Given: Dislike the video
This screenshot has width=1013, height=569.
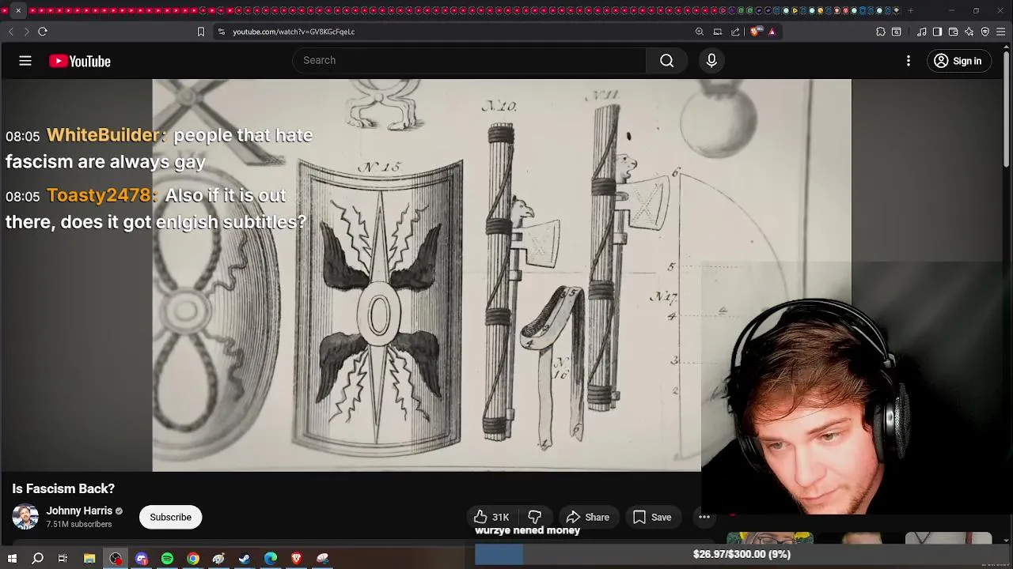Looking at the screenshot, I should [x=535, y=517].
